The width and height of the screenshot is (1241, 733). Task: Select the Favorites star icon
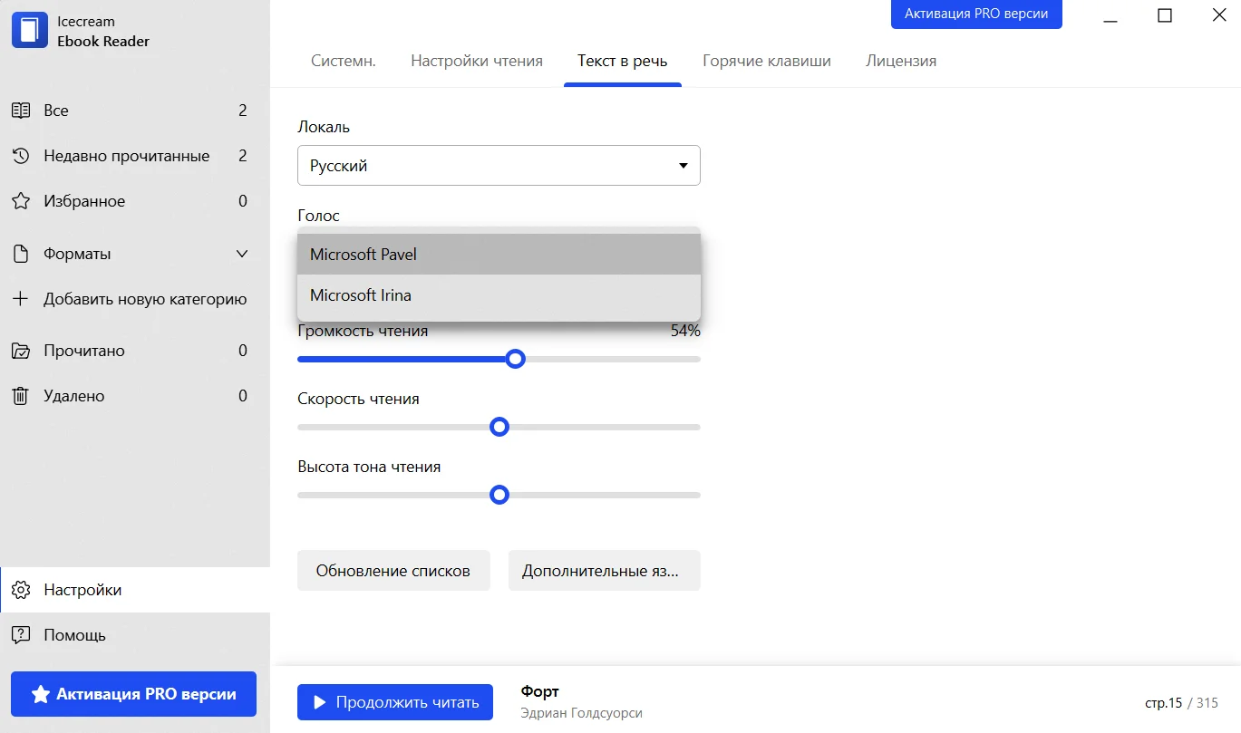(21, 201)
